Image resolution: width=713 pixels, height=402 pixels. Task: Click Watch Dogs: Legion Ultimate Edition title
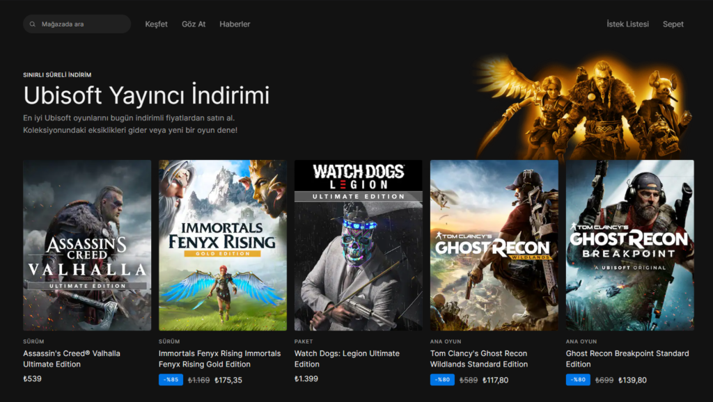347,359
